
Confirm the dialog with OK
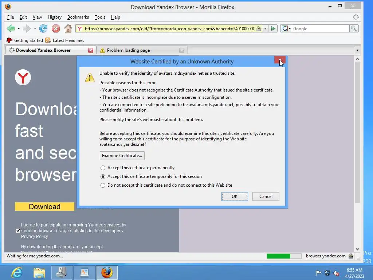click(235, 197)
